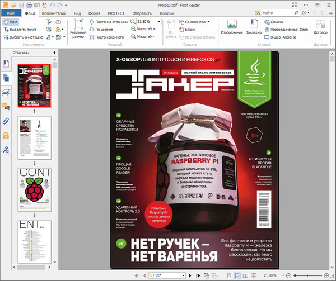Click the folder search icon
The height and width of the screenshot is (281, 336).
pyautogui.click(x=258, y=13)
